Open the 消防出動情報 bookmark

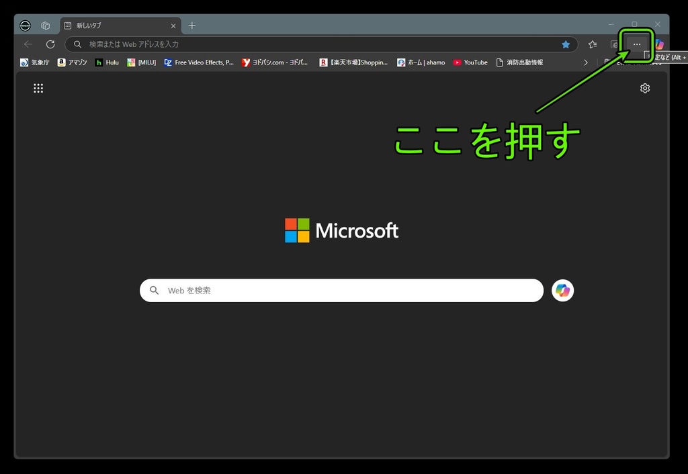point(519,62)
